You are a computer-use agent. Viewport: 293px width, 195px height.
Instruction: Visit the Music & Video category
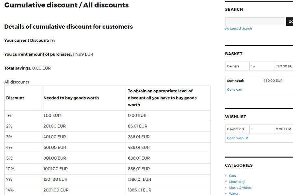click(x=240, y=188)
